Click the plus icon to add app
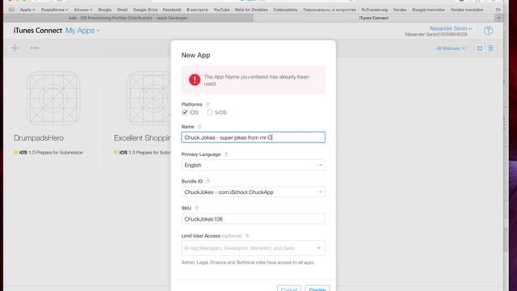Screen dimensions: 517x291 click(x=15, y=48)
